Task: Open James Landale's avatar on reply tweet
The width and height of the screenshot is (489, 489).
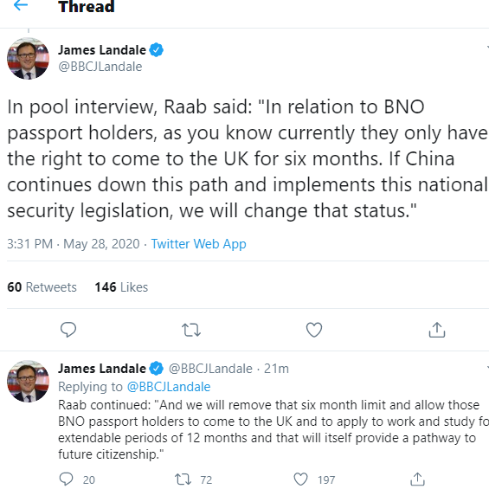Action: 28,381
